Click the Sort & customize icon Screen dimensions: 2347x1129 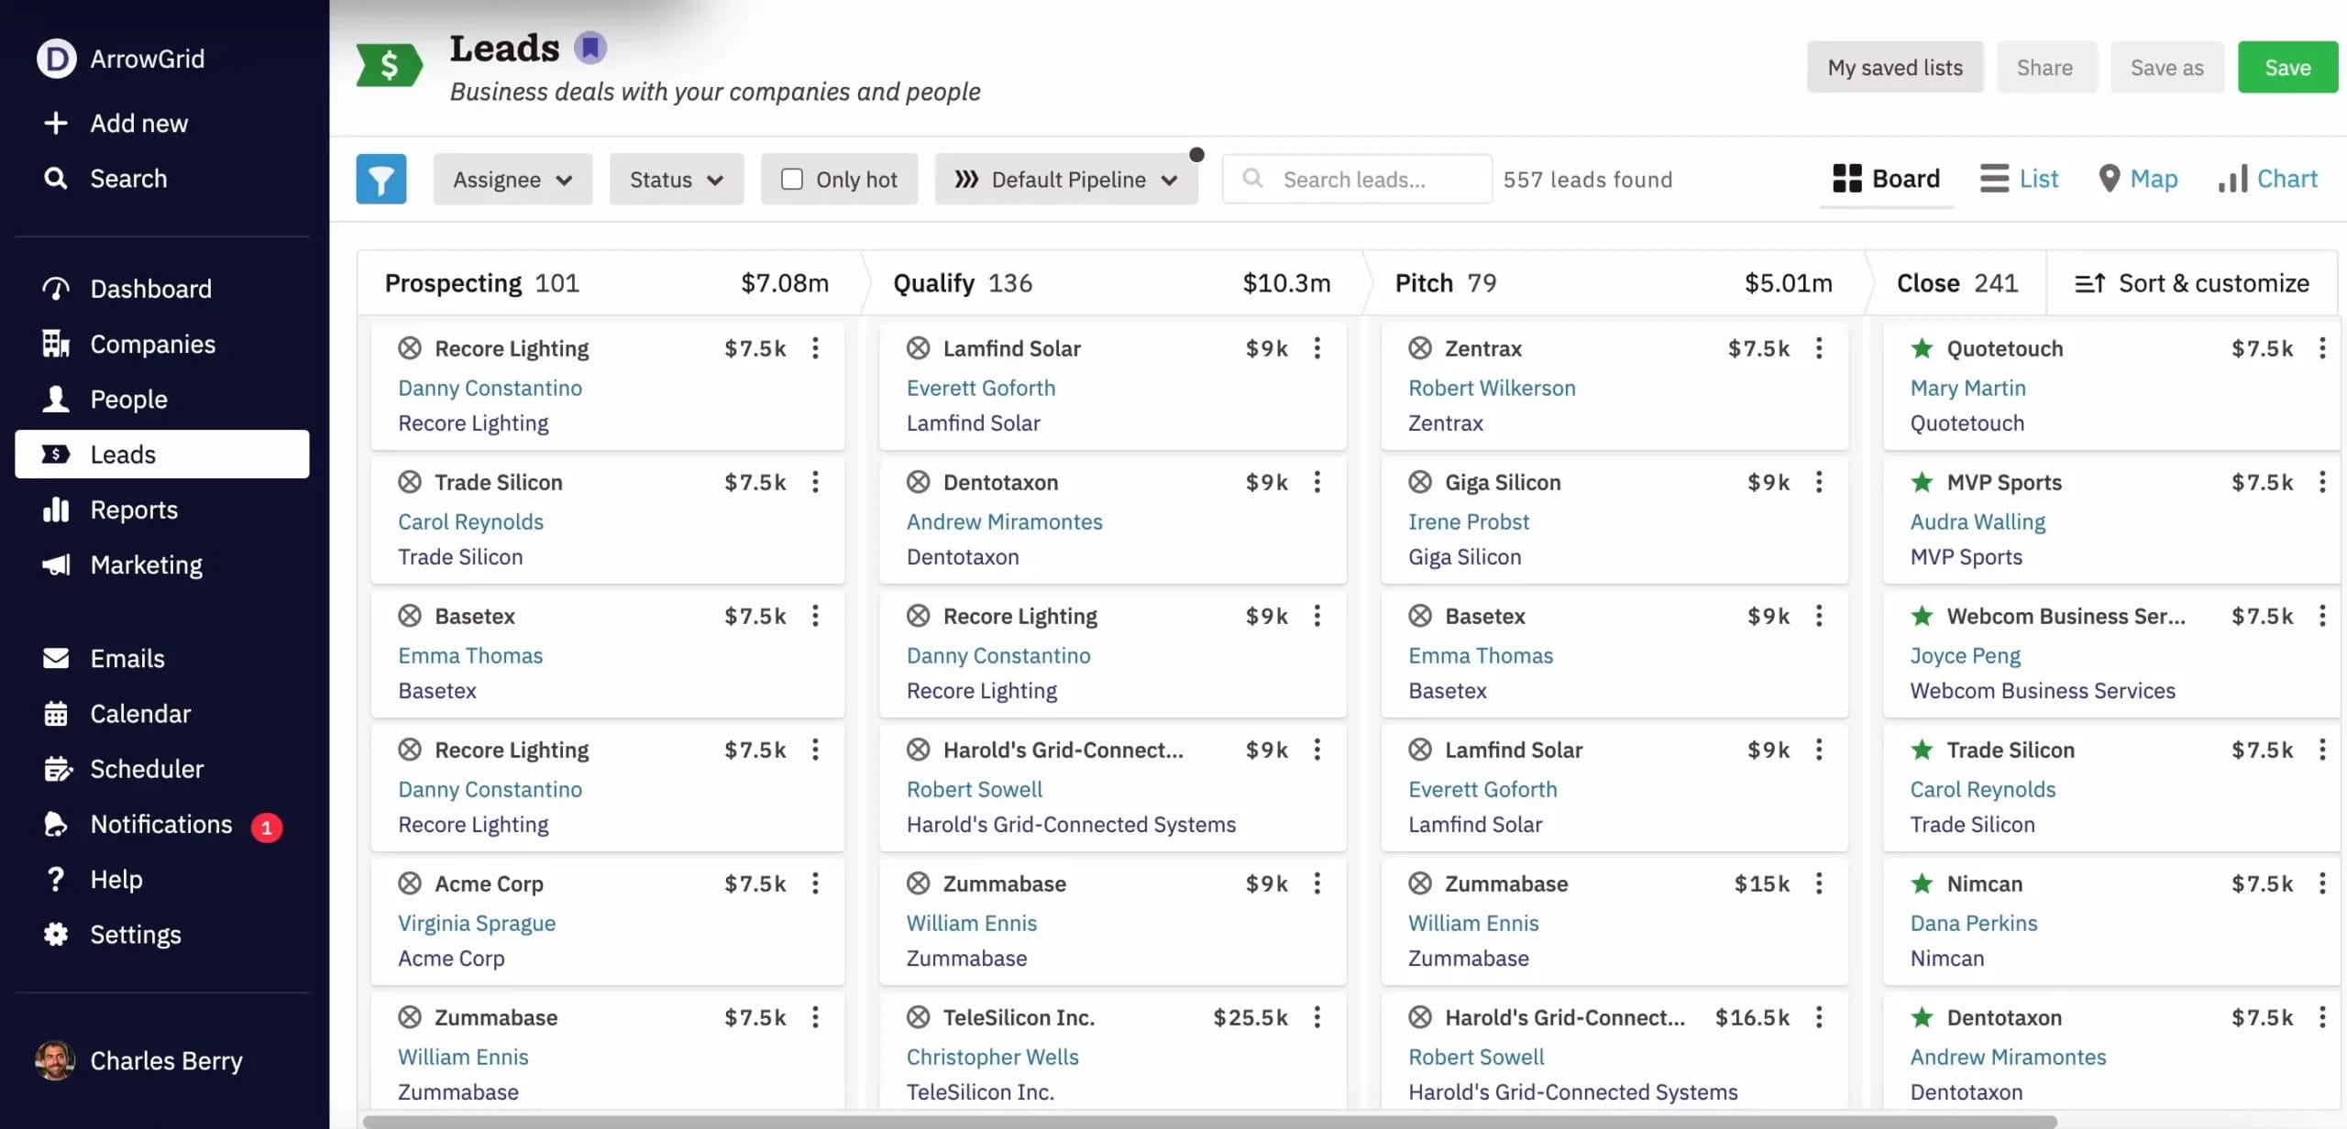(2091, 282)
